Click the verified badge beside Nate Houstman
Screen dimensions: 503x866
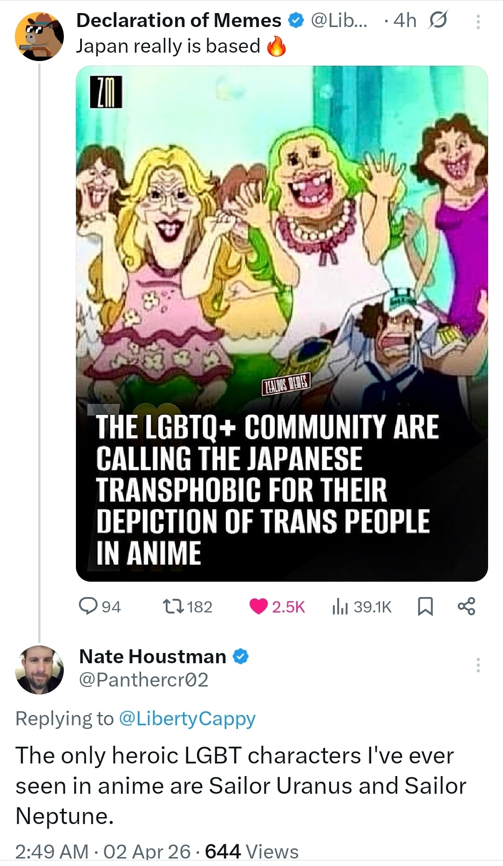(240, 656)
